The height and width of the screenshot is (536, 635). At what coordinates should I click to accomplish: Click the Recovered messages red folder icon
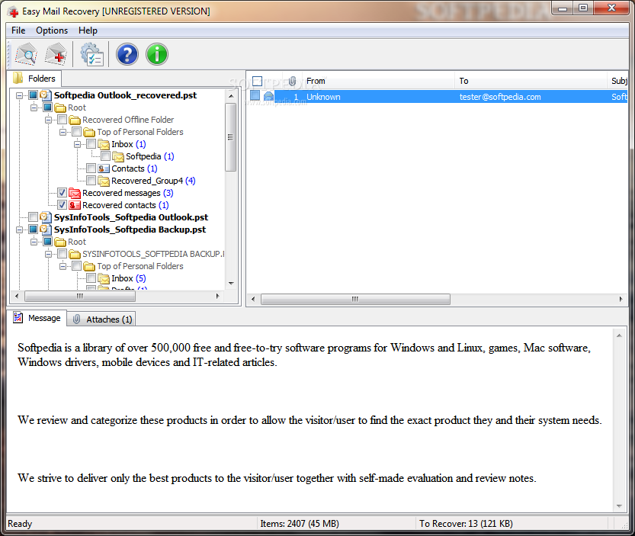coord(75,193)
